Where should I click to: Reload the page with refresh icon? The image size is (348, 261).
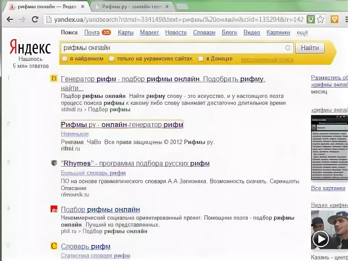pyautogui.click(x=35, y=20)
